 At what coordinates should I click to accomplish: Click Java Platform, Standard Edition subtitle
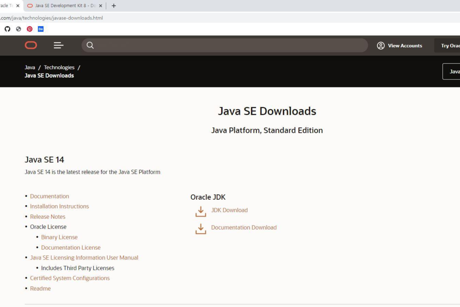[x=267, y=130]
